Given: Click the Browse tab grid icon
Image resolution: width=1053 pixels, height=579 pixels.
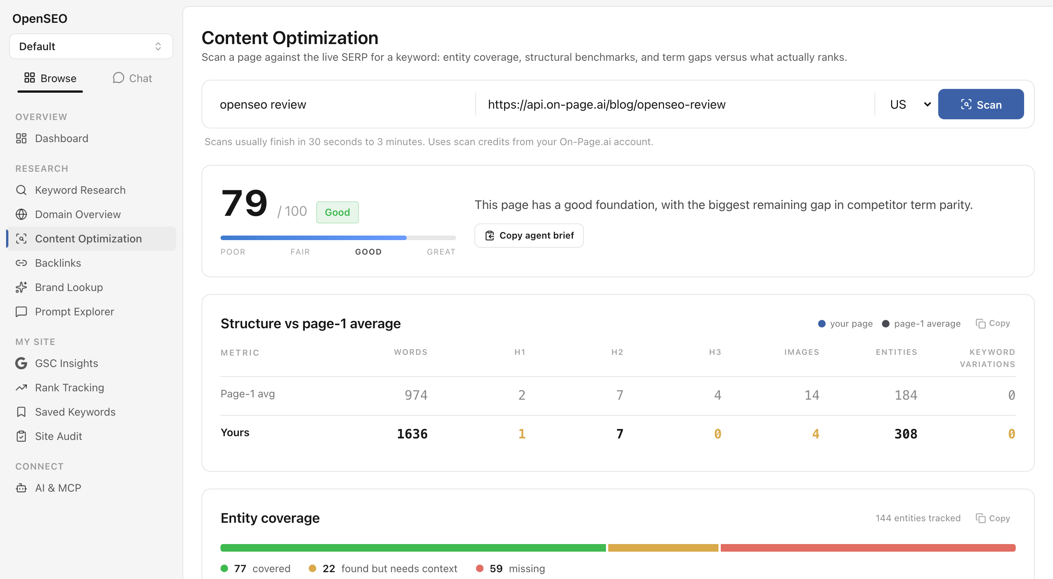Looking at the screenshot, I should click(x=29, y=78).
